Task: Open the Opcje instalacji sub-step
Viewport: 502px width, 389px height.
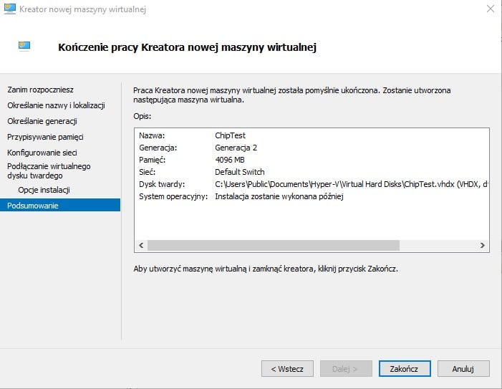Action: (44, 190)
